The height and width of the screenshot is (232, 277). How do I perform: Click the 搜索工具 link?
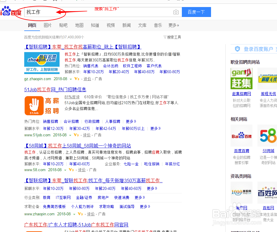click(x=174, y=37)
